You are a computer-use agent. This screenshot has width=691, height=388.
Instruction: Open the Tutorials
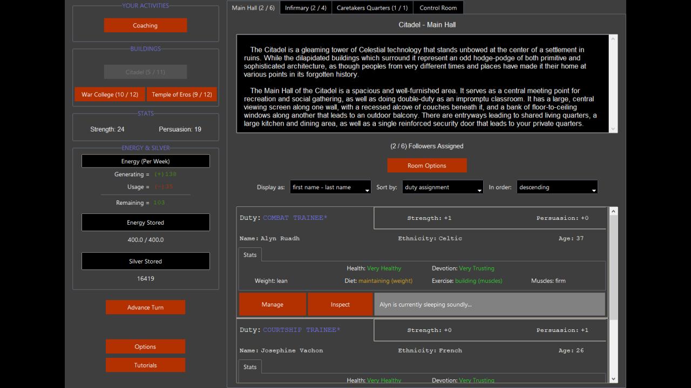click(x=145, y=365)
